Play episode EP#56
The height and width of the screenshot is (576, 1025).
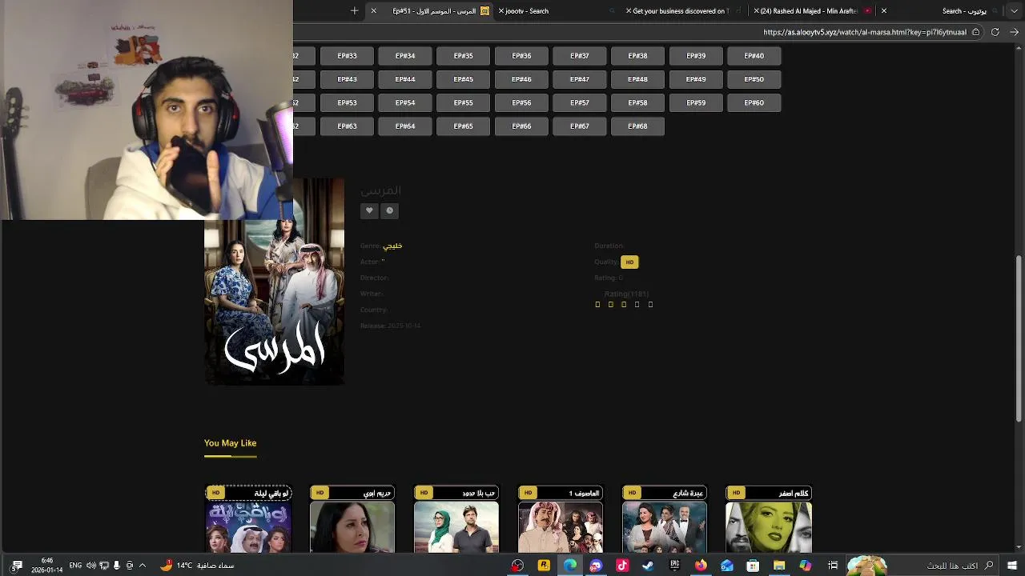tap(521, 102)
